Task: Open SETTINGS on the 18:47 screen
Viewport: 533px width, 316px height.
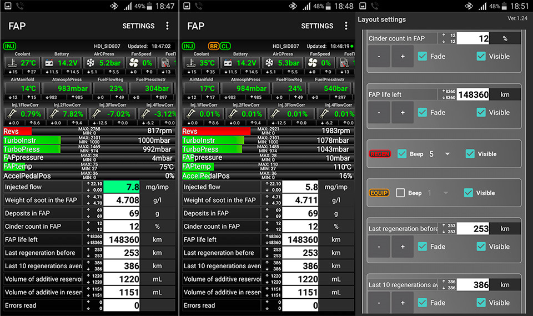Action: [x=138, y=26]
